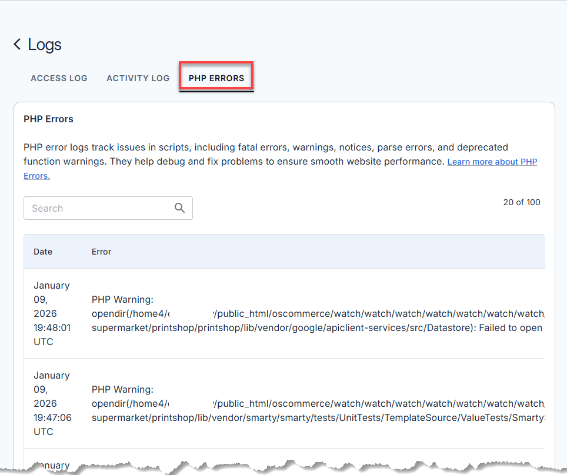
Task: Click the Date column header
Action: click(42, 251)
